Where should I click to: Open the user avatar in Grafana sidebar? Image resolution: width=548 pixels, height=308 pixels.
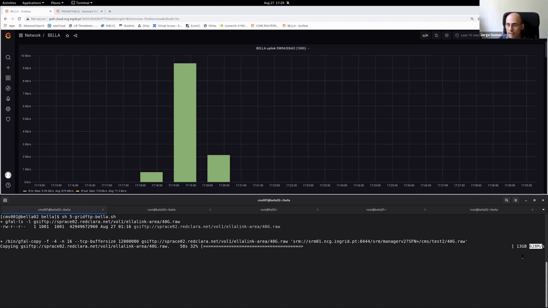tap(8, 175)
